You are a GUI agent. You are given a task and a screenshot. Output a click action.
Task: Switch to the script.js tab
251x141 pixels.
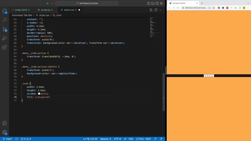[x=45, y=10]
